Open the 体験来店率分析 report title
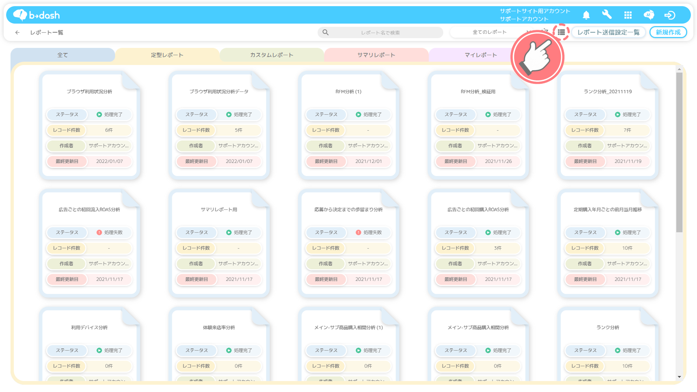Image resolution: width=697 pixels, height=392 pixels. point(219,327)
